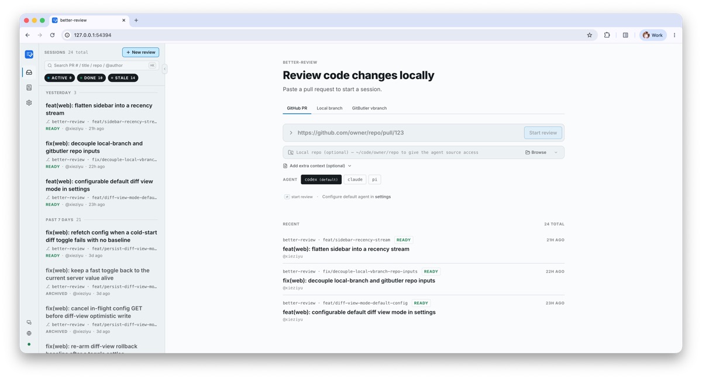Click the chat feedback icon in left rail
The image size is (702, 379).
click(29, 322)
